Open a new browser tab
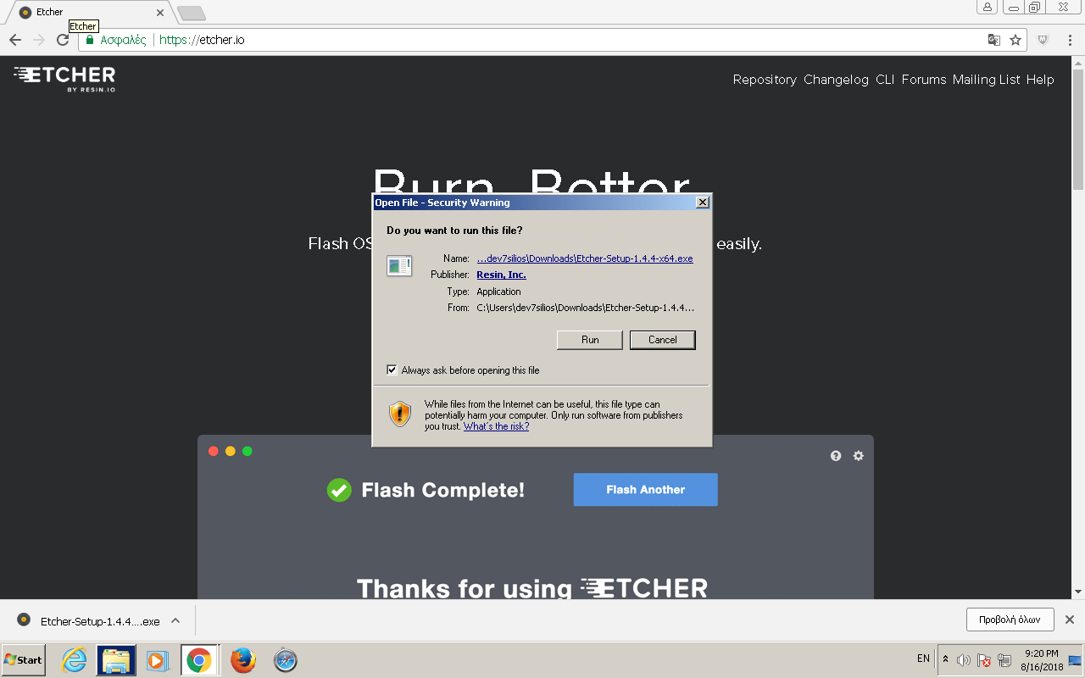This screenshot has width=1085, height=678. (x=191, y=13)
